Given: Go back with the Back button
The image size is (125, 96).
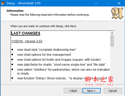Looking at the screenshot, I should pos(73,91).
